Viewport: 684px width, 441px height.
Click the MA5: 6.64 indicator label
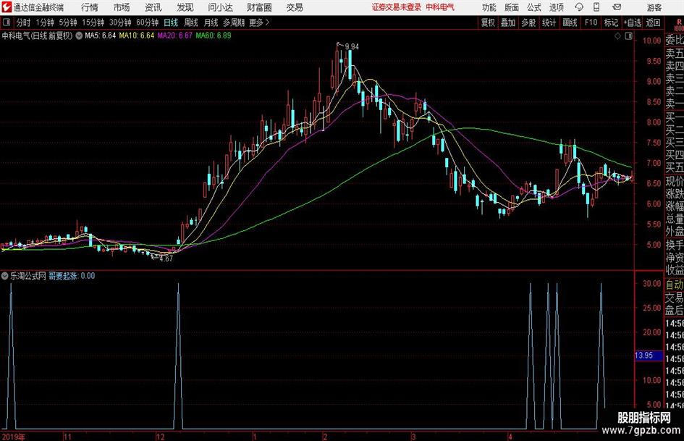tap(101, 35)
